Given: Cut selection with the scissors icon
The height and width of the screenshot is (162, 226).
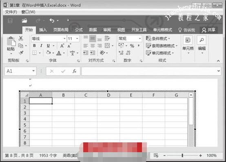Looking at the screenshot, I should (21, 38).
